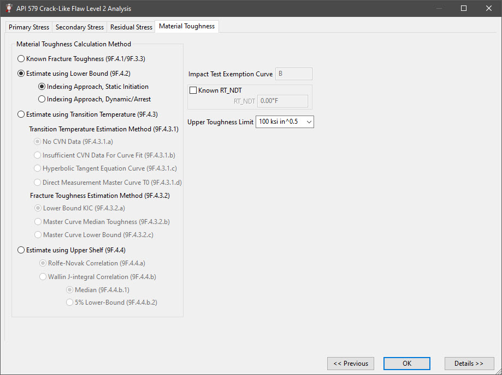
Task: Select Indexing Approach, Static Initiation
Action: 93,87
